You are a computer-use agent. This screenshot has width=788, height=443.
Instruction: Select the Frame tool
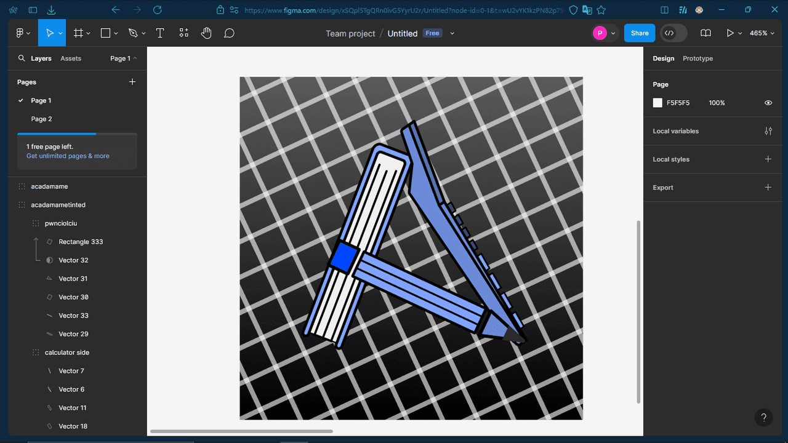coord(79,33)
